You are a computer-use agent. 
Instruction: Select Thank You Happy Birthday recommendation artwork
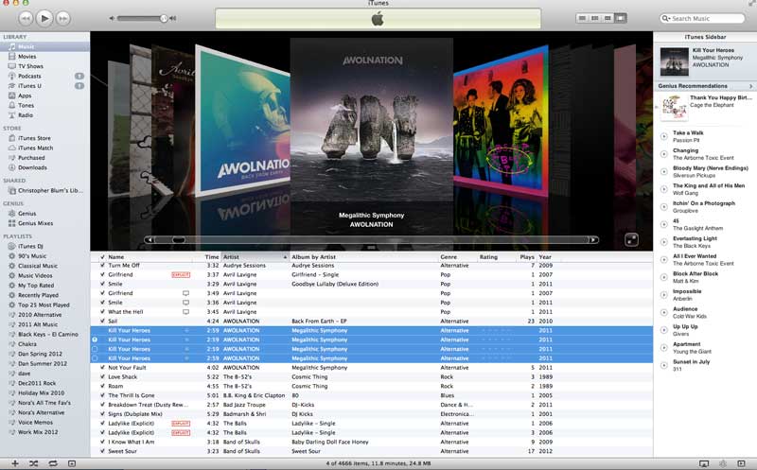click(x=674, y=107)
